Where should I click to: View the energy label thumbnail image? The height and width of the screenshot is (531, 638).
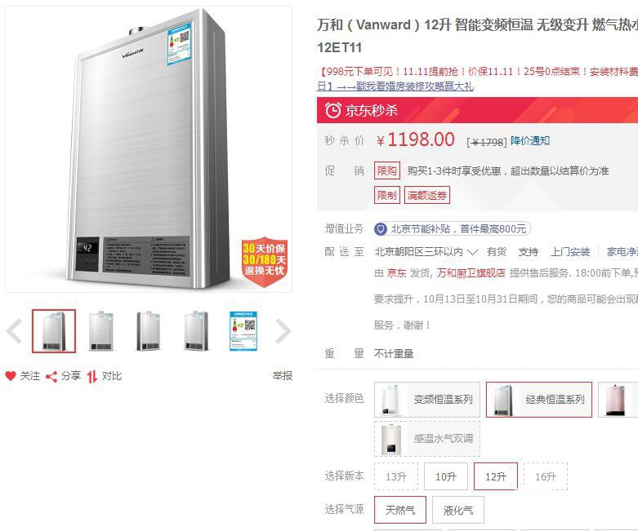point(243,331)
